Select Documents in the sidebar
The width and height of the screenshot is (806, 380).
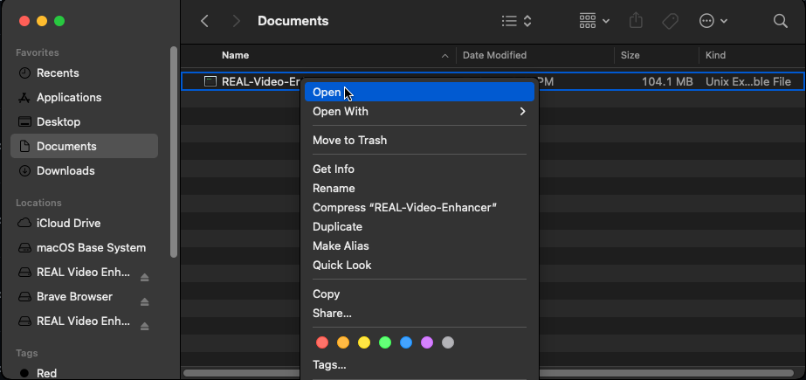coord(85,146)
